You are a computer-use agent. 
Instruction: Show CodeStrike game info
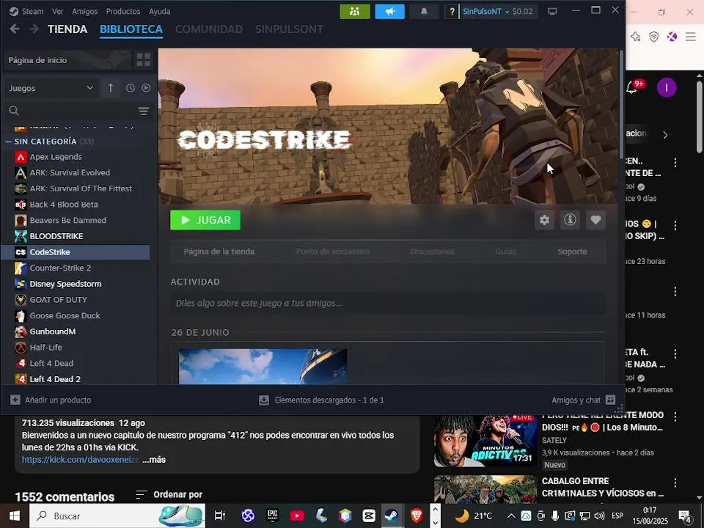point(570,220)
